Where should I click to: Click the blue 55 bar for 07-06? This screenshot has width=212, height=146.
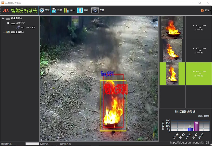(x=190, y=129)
